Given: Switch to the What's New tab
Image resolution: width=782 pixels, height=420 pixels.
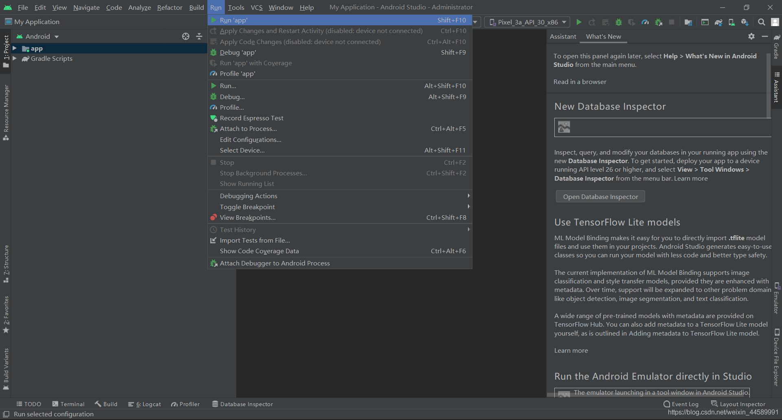Looking at the screenshot, I should pos(603,36).
